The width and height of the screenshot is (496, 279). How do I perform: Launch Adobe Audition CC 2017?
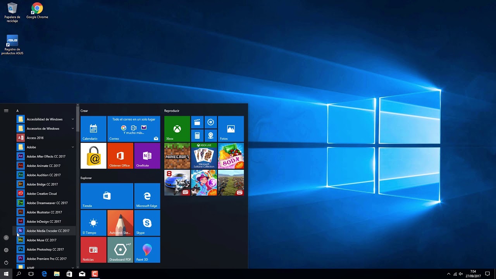click(46, 175)
